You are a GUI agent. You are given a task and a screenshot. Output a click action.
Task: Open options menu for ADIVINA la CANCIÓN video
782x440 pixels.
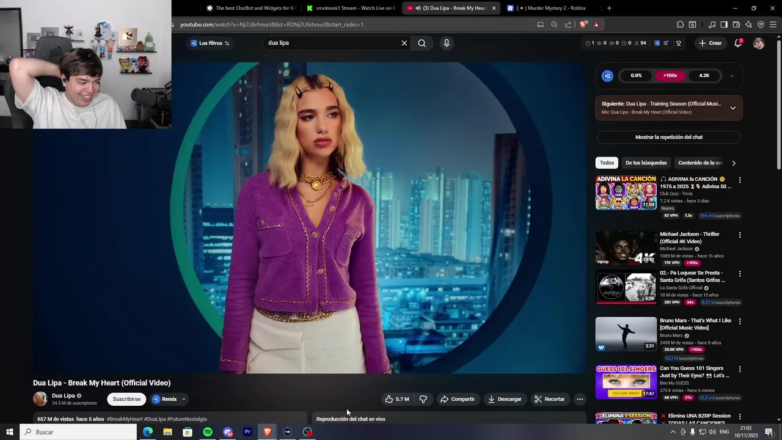click(740, 180)
